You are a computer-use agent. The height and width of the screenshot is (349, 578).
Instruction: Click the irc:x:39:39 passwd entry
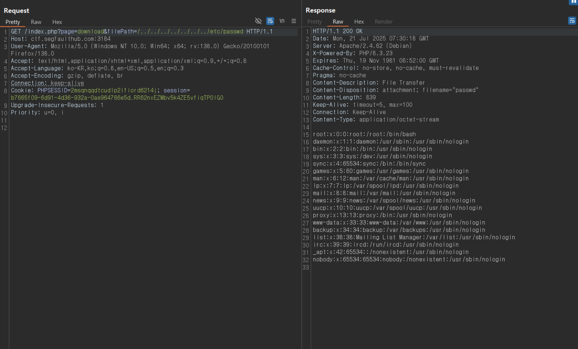(386, 245)
